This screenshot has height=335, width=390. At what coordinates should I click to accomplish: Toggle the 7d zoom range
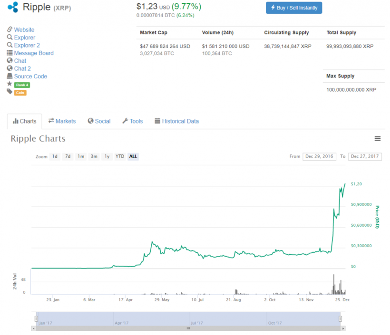(68, 156)
